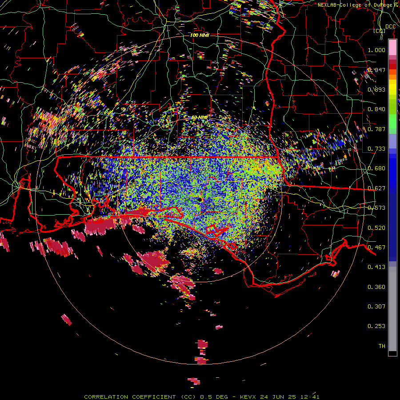Click the 0.840 legend value
400x400 pixels.
point(376,109)
